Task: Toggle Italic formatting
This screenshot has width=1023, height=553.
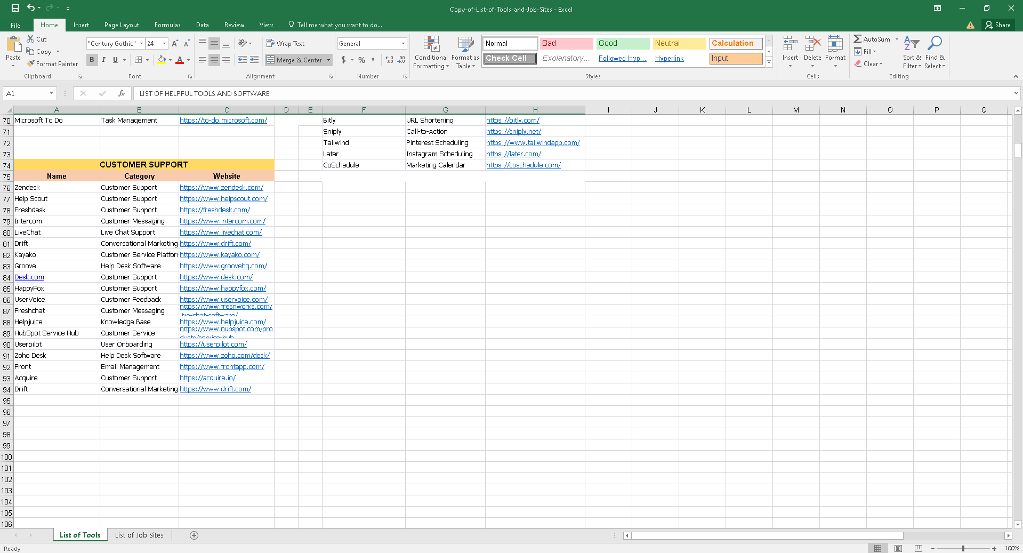Action: pos(103,60)
